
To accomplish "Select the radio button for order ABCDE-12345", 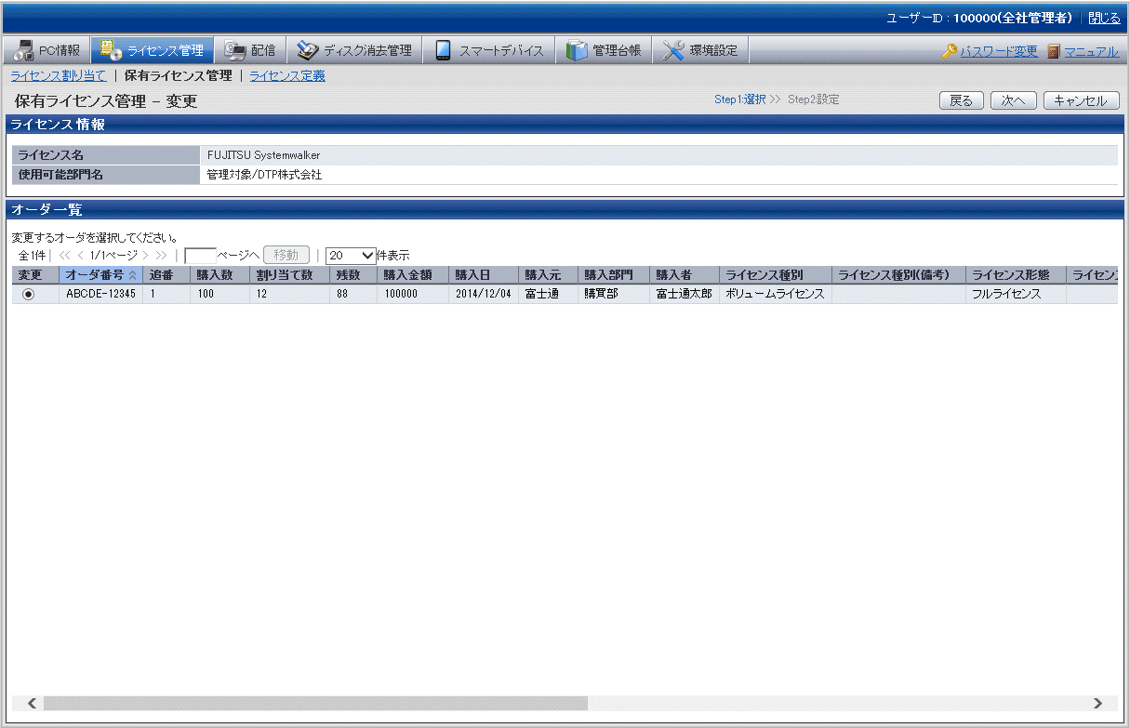I will [x=29, y=294].
